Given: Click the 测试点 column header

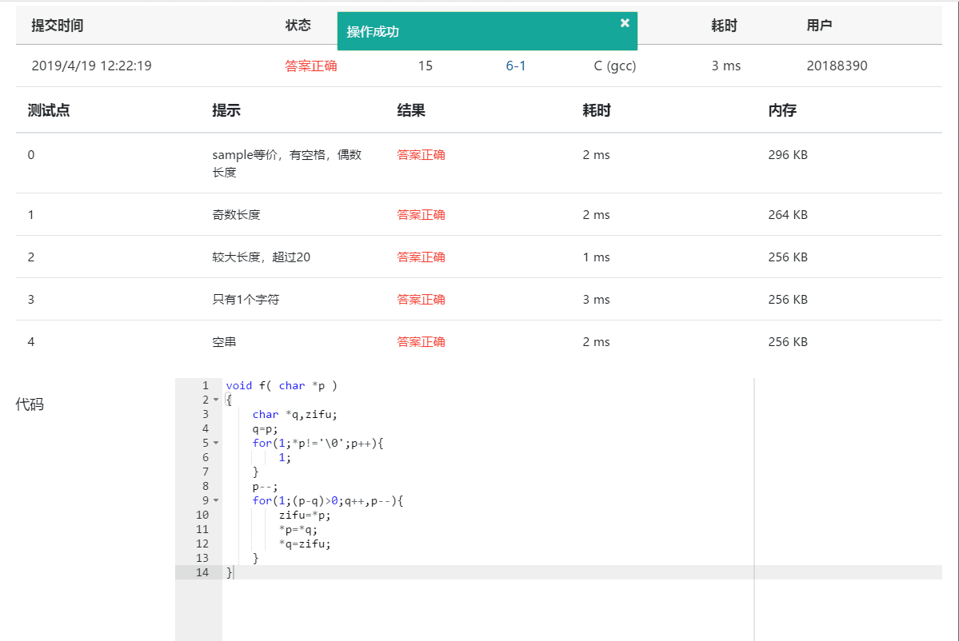Looking at the screenshot, I should [x=49, y=110].
